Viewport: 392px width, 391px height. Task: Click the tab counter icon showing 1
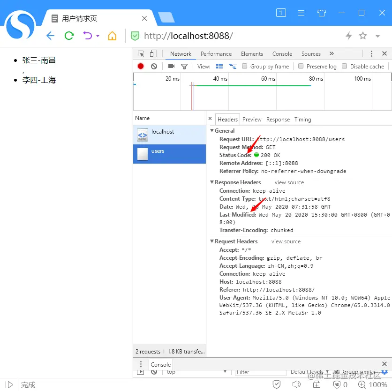tap(281, 13)
